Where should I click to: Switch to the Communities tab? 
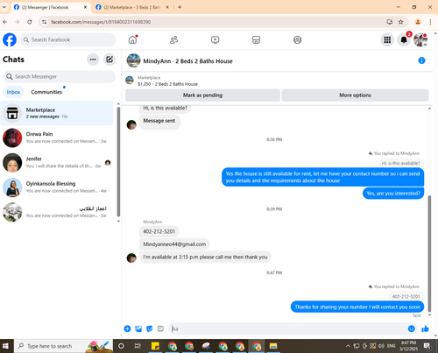click(x=46, y=92)
